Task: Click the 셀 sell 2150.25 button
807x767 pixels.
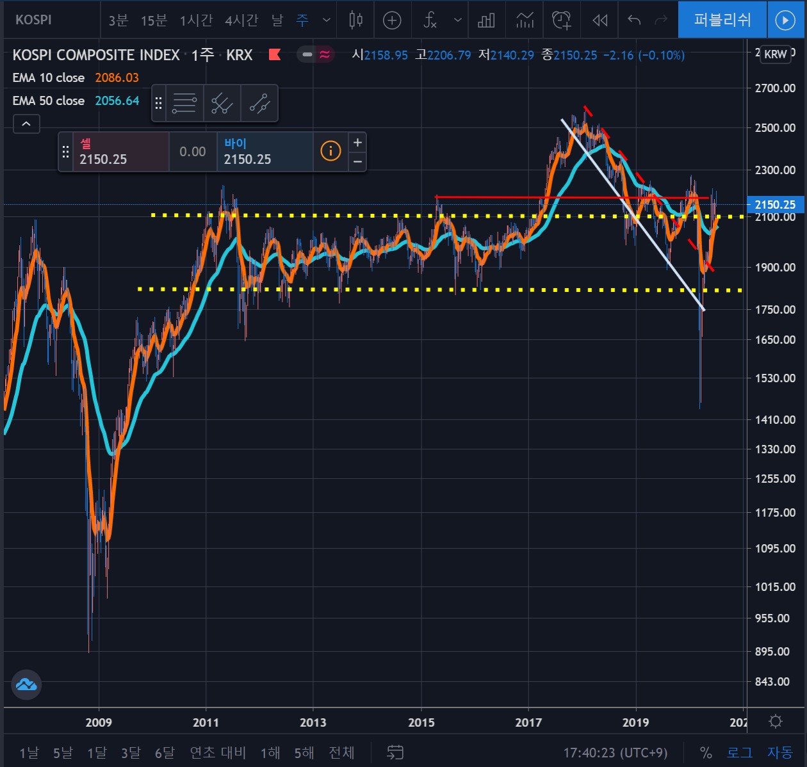Action: [x=121, y=152]
